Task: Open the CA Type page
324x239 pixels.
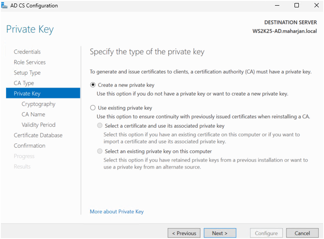Action: click(24, 83)
